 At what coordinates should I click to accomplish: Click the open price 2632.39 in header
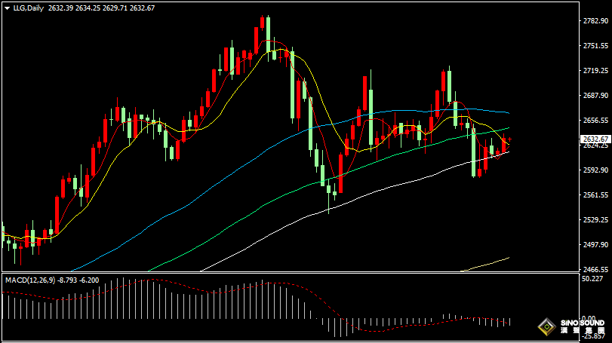click(x=60, y=8)
